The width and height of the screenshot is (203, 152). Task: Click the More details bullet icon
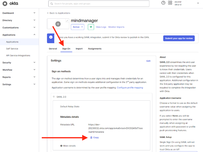[61, 146]
